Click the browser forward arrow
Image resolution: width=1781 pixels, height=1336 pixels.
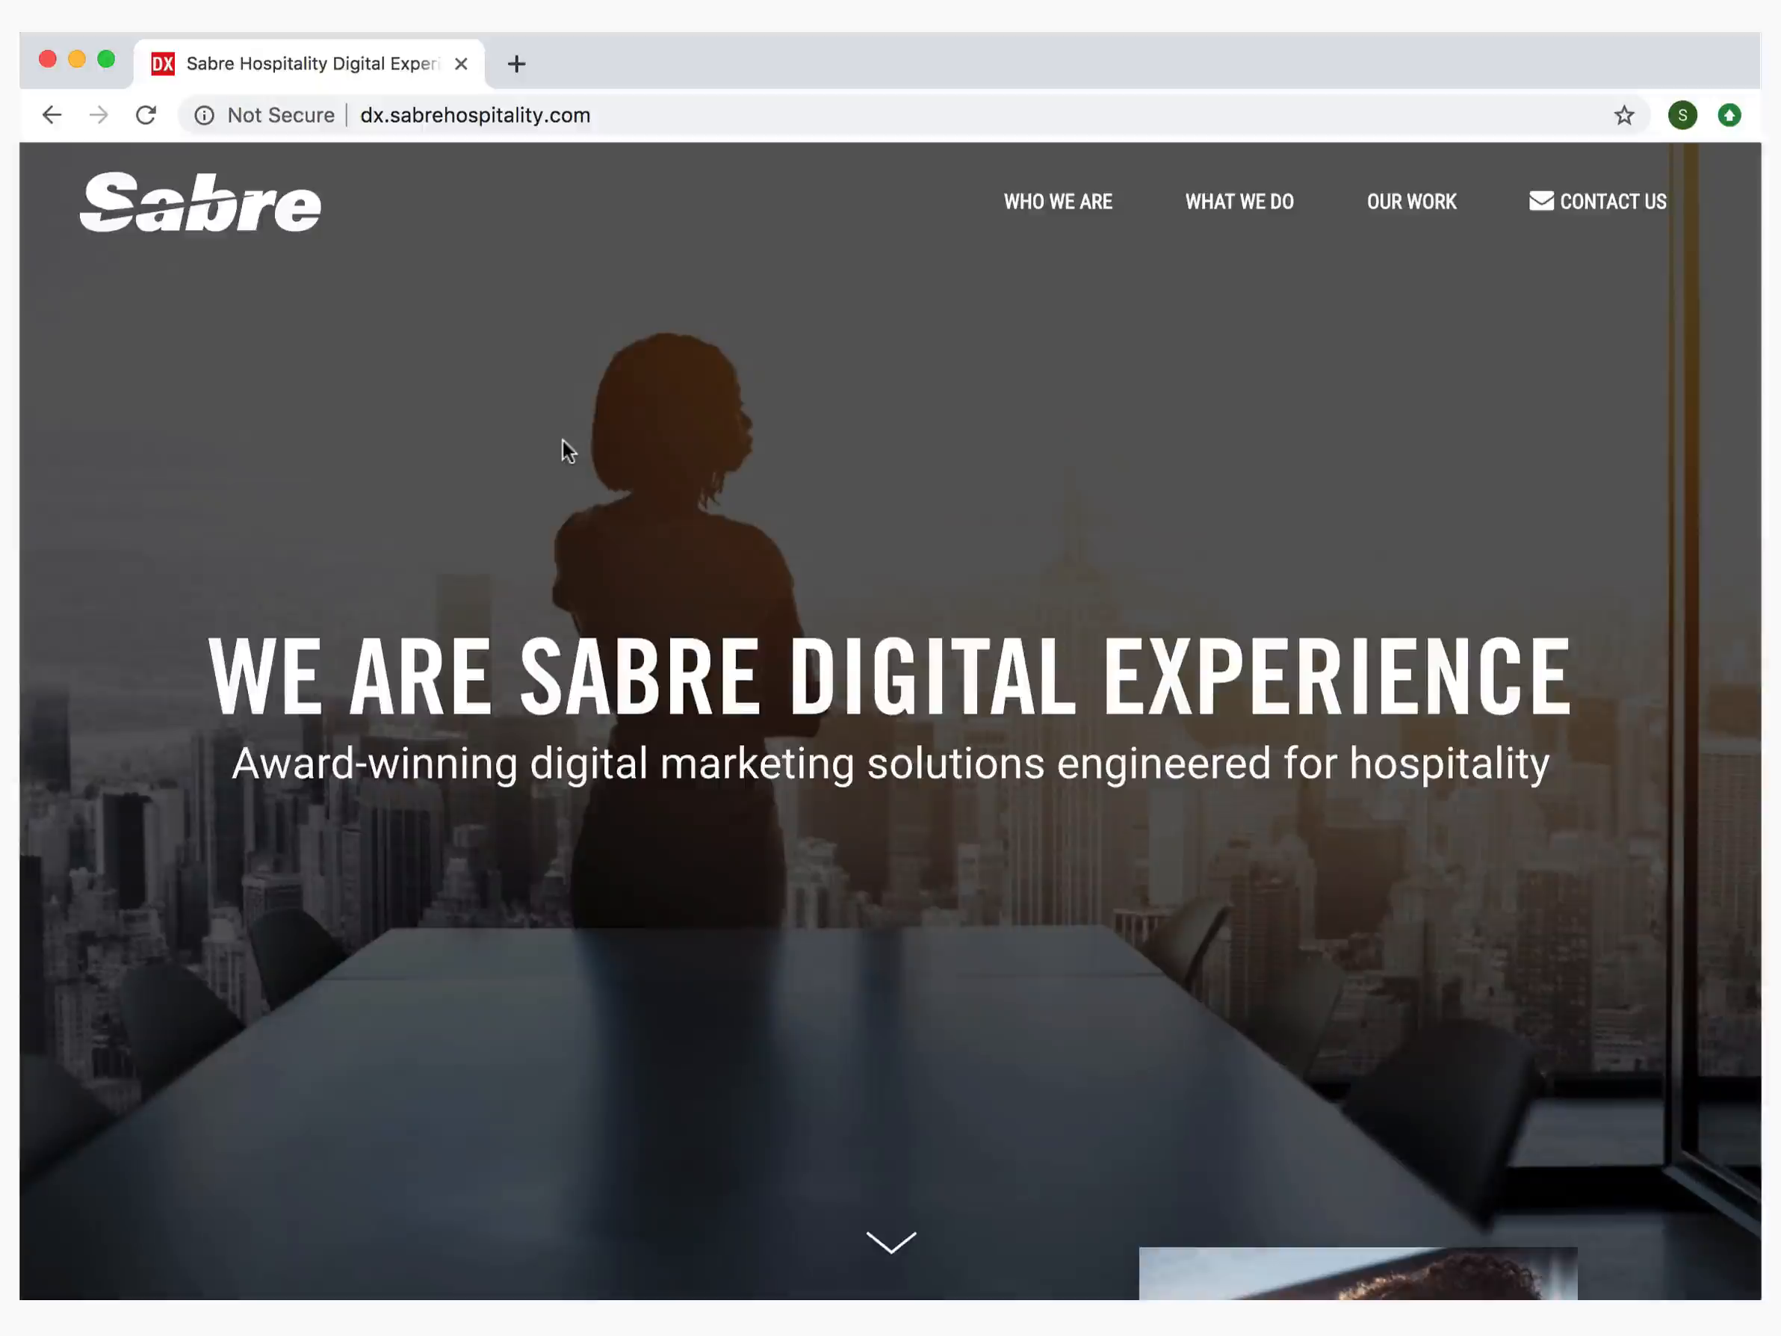point(98,115)
